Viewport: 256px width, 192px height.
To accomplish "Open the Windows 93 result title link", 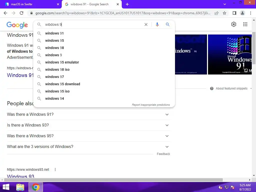I will point(20,176).
